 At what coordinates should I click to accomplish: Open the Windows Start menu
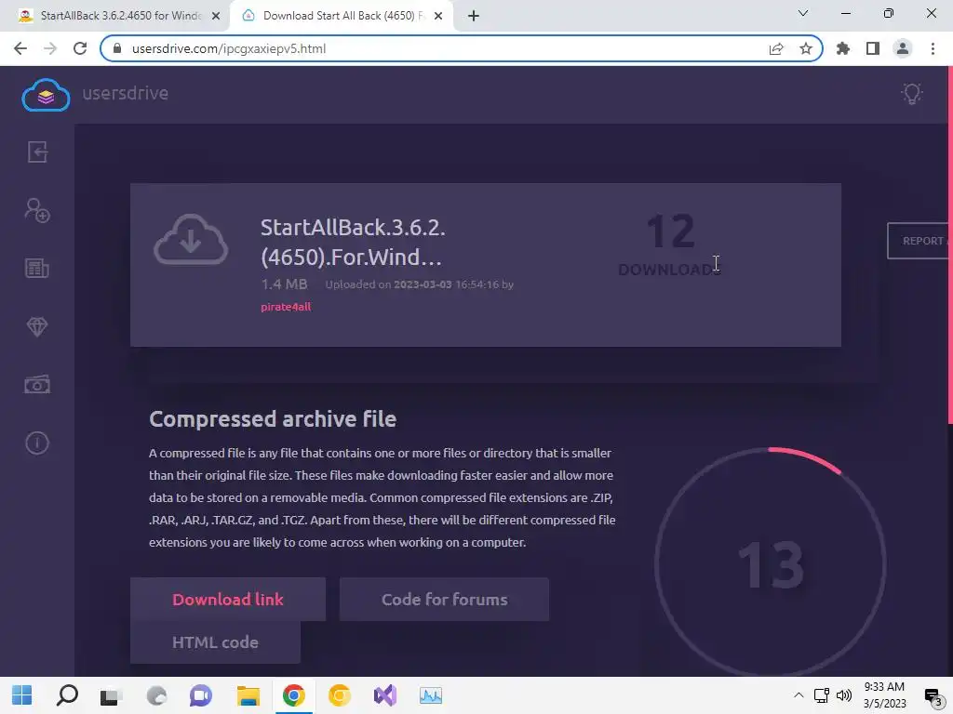click(x=22, y=695)
